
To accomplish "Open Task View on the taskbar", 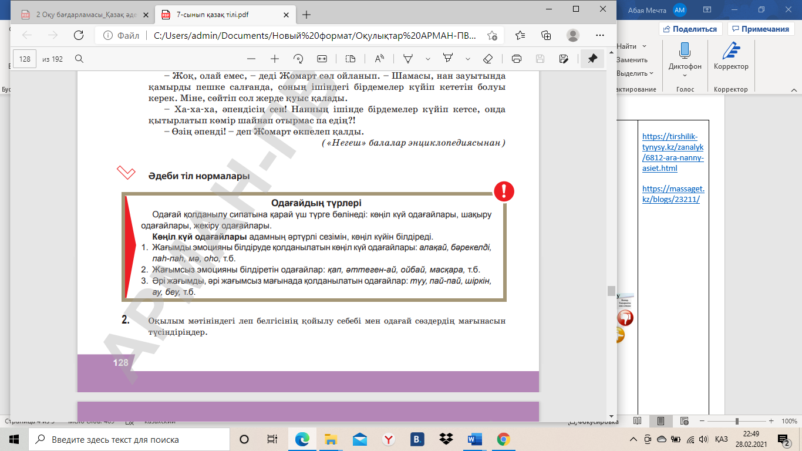I will [272, 439].
